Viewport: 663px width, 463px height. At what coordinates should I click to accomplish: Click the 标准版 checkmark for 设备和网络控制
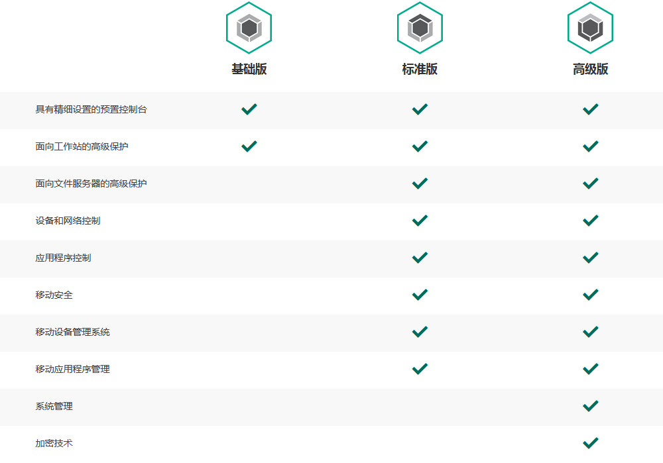pyautogui.click(x=420, y=220)
